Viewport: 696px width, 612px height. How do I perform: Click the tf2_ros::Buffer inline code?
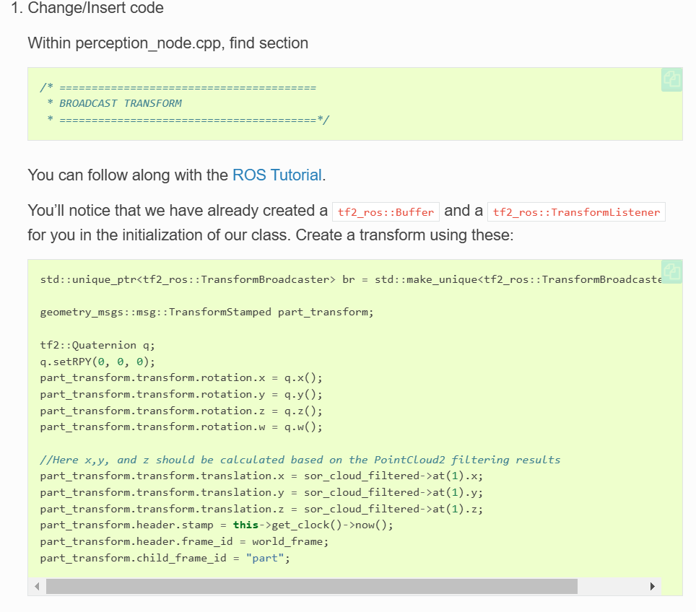coord(386,212)
